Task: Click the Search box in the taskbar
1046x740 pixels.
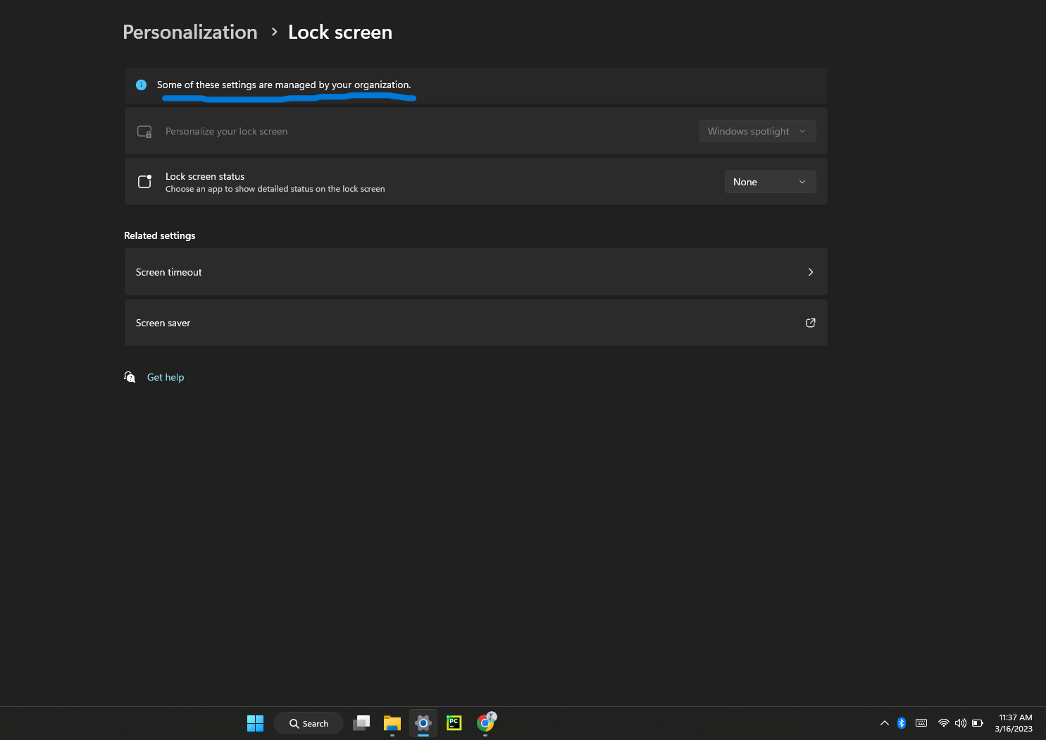Action: 308,722
